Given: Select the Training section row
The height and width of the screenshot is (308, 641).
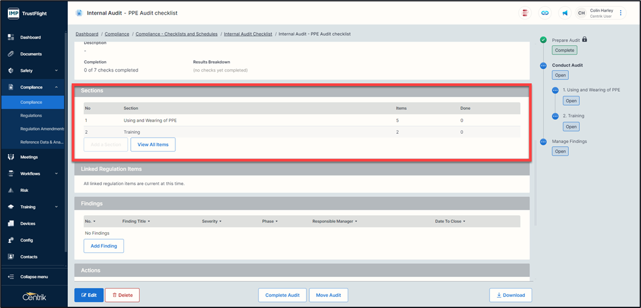Looking at the screenshot, I should click(x=132, y=132).
